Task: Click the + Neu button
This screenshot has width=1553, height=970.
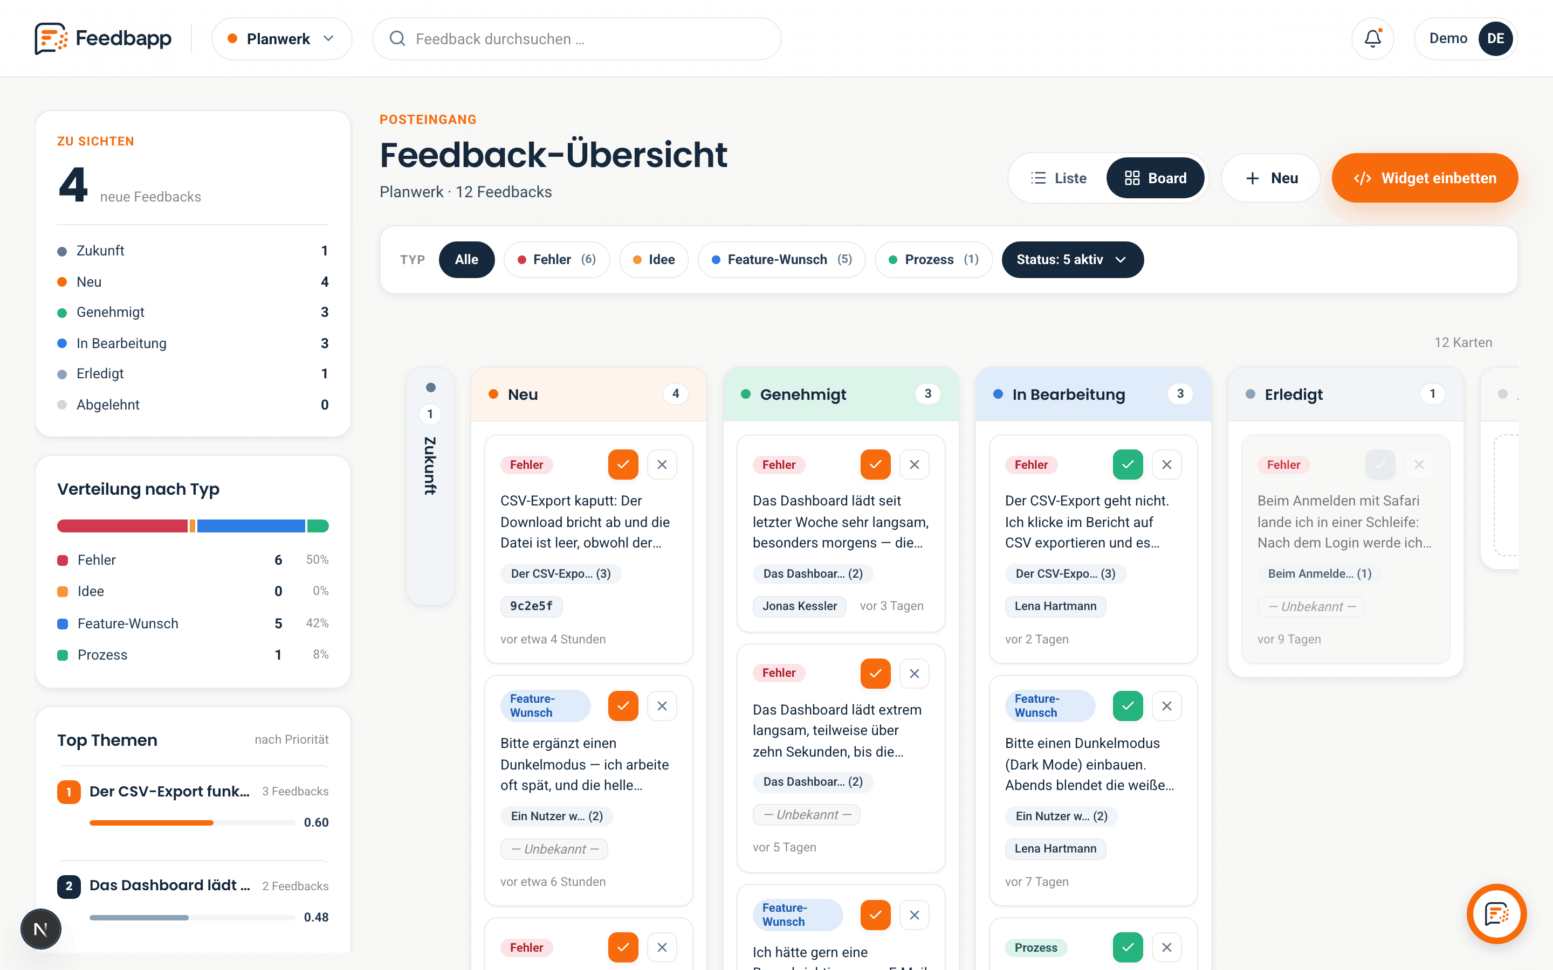Action: (x=1270, y=178)
